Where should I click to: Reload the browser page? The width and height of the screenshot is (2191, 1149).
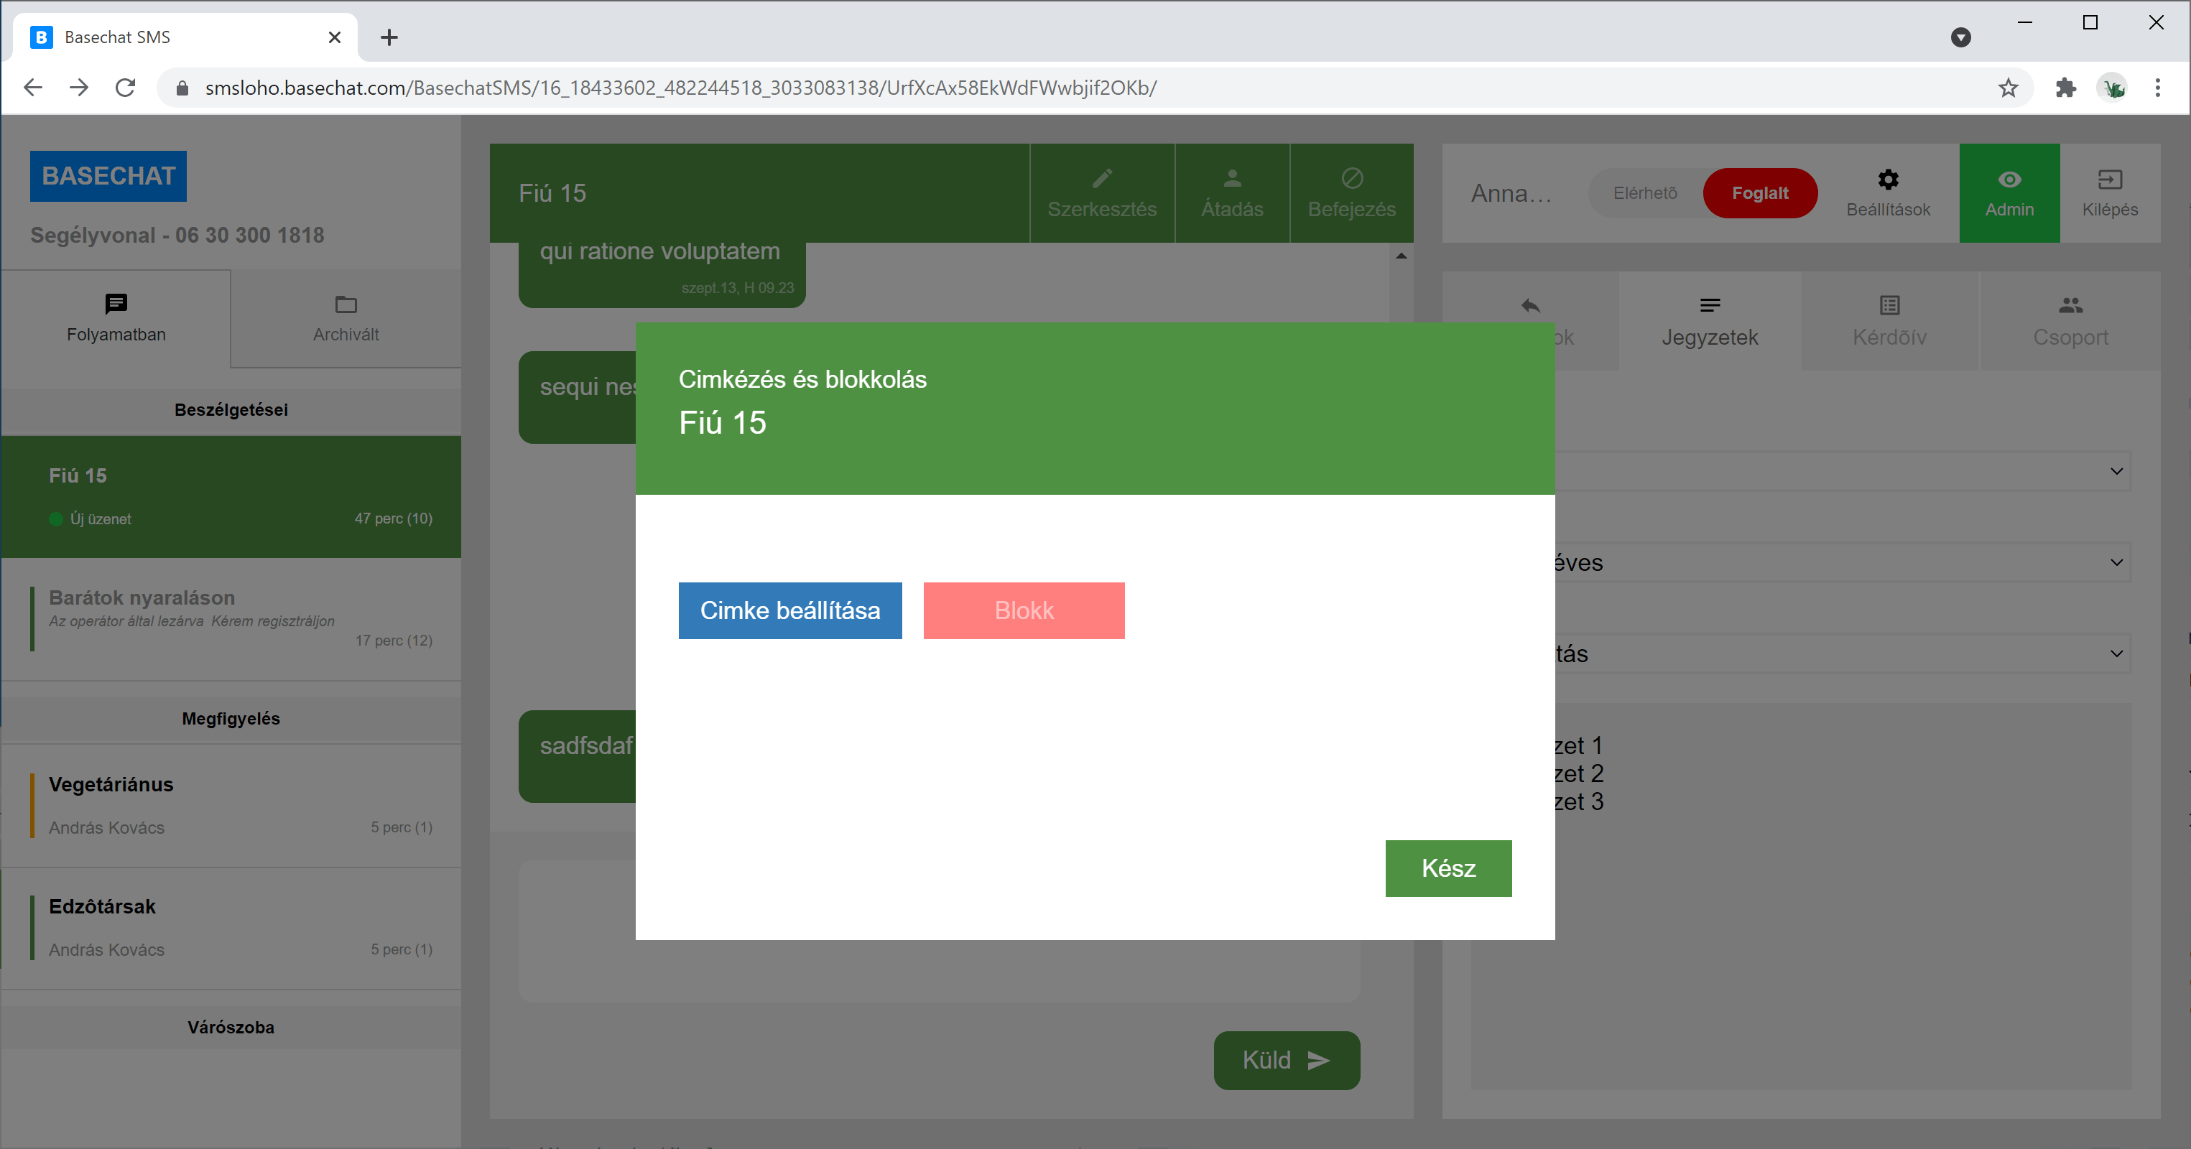(x=125, y=88)
